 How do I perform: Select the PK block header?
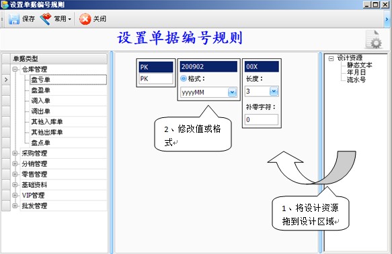click(x=156, y=67)
